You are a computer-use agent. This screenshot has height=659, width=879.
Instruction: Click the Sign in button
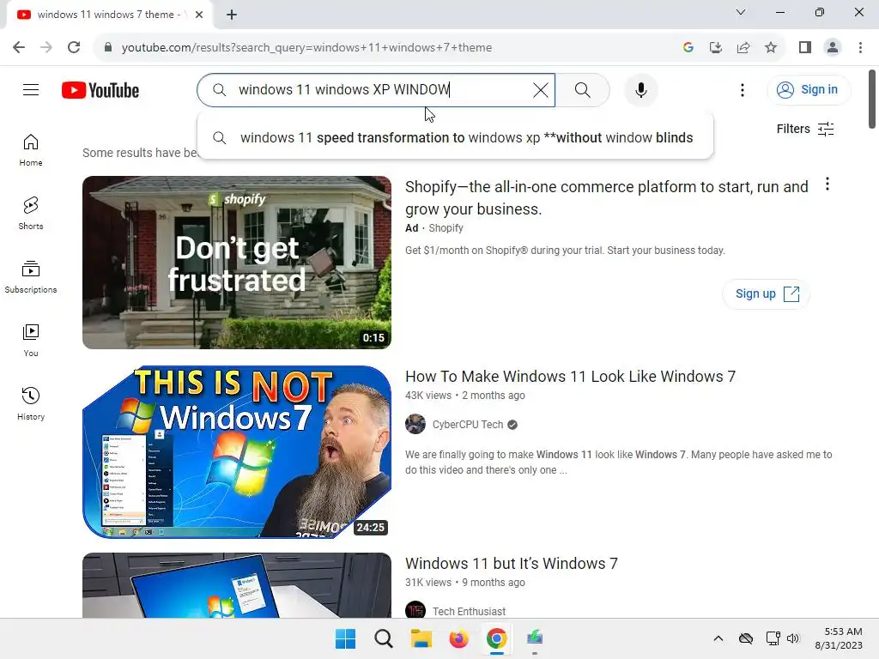809,89
